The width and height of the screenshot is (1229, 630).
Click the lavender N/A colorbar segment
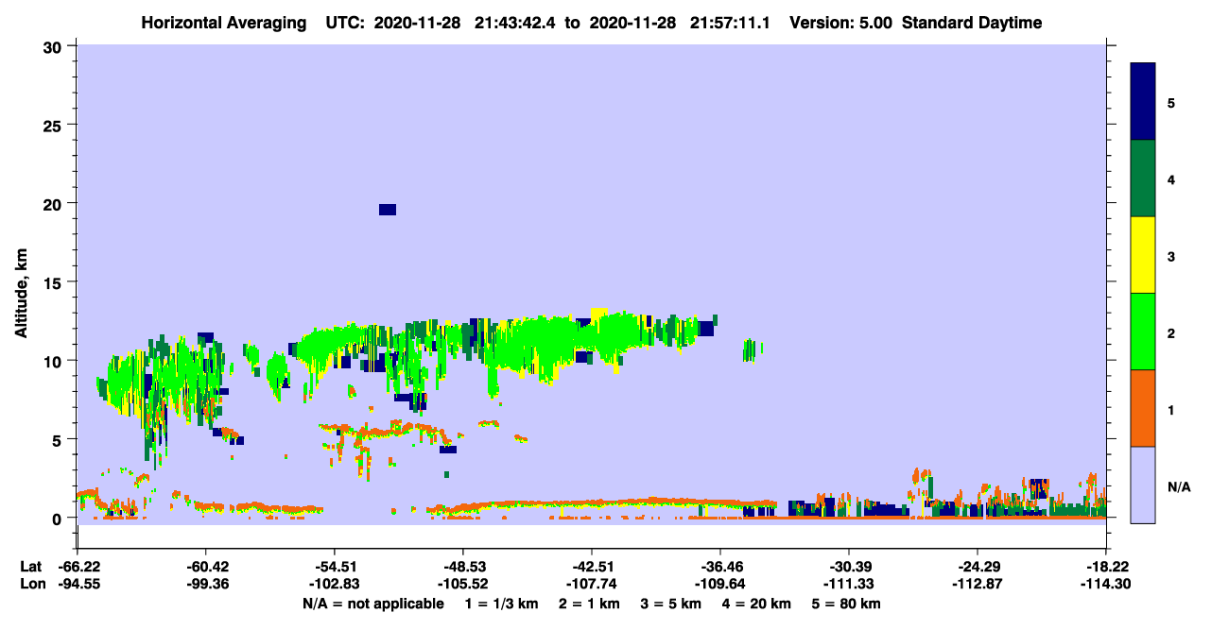[x=1143, y=485]
